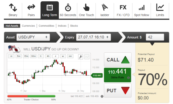Set chart timeframe to 4h
Image resolution: width=173 pixels, height=104 pixels.
pos(48,56)
